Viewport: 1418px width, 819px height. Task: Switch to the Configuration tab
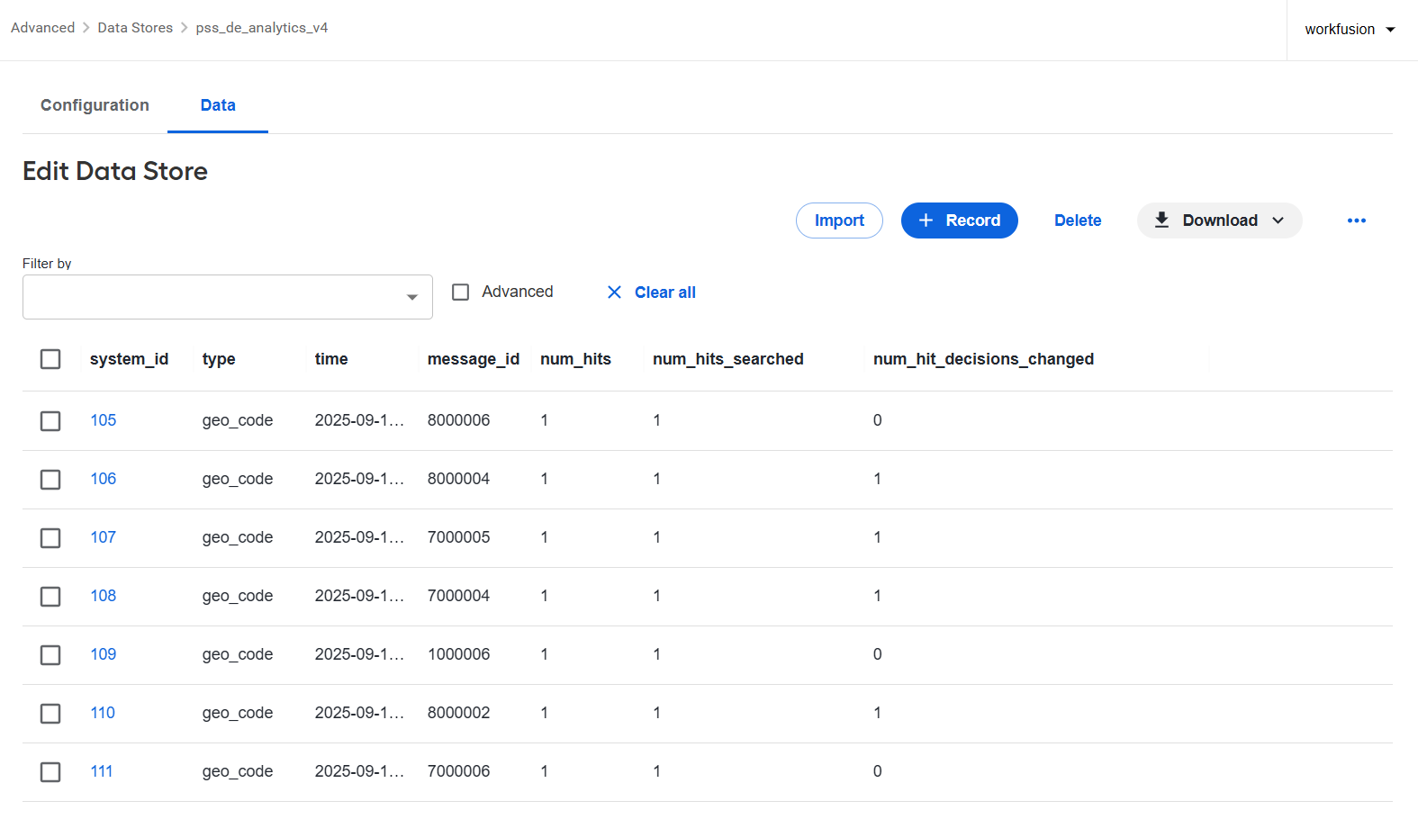[95, 105]
